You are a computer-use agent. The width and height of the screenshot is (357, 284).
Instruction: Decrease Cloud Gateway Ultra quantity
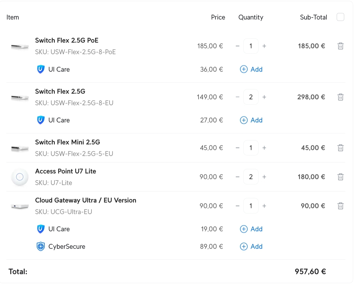coord(237,206)
